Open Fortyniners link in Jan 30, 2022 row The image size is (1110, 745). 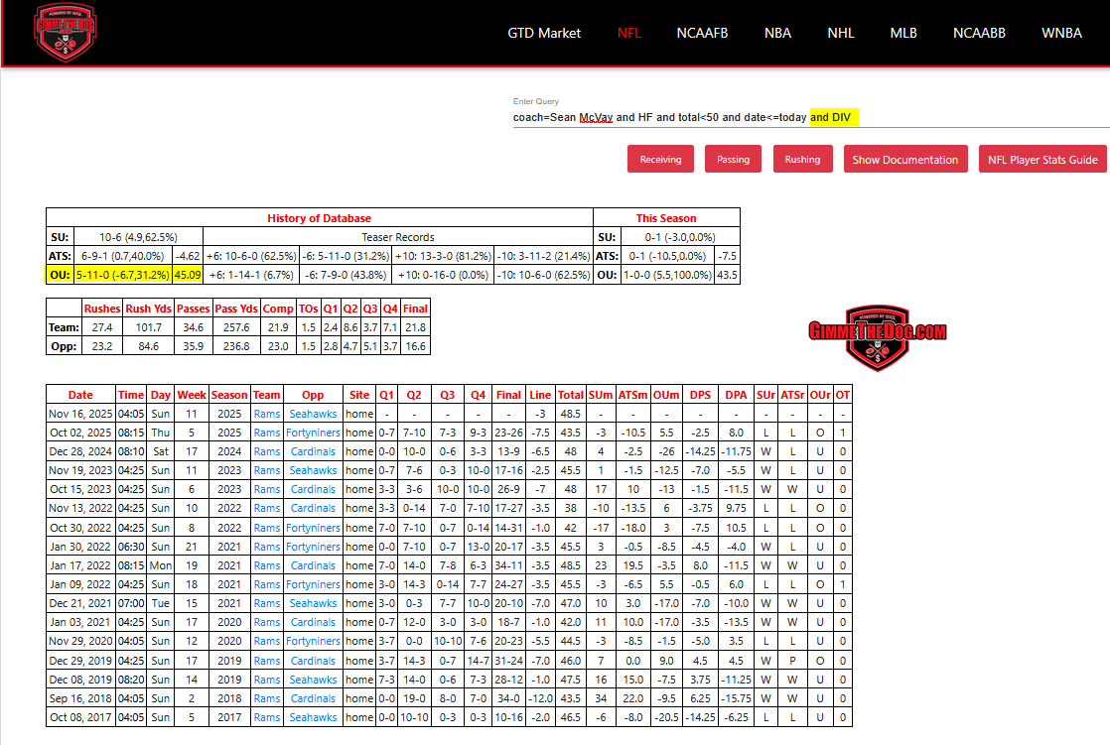313,547
